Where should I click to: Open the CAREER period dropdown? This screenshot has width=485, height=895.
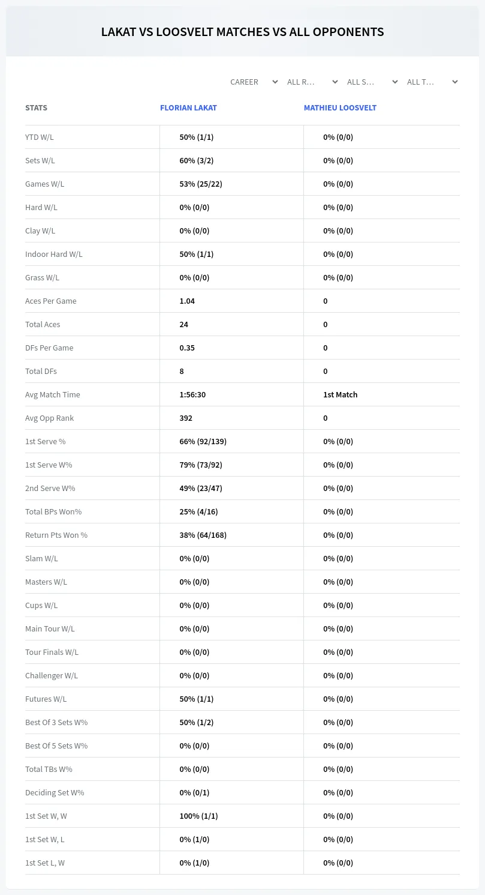click(254, 82)
